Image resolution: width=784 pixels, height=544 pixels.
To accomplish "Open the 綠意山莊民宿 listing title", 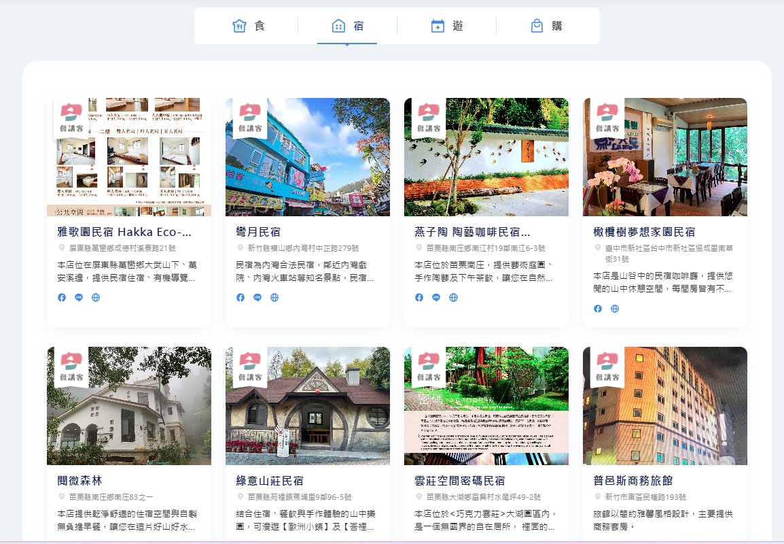I will point(270,481).
